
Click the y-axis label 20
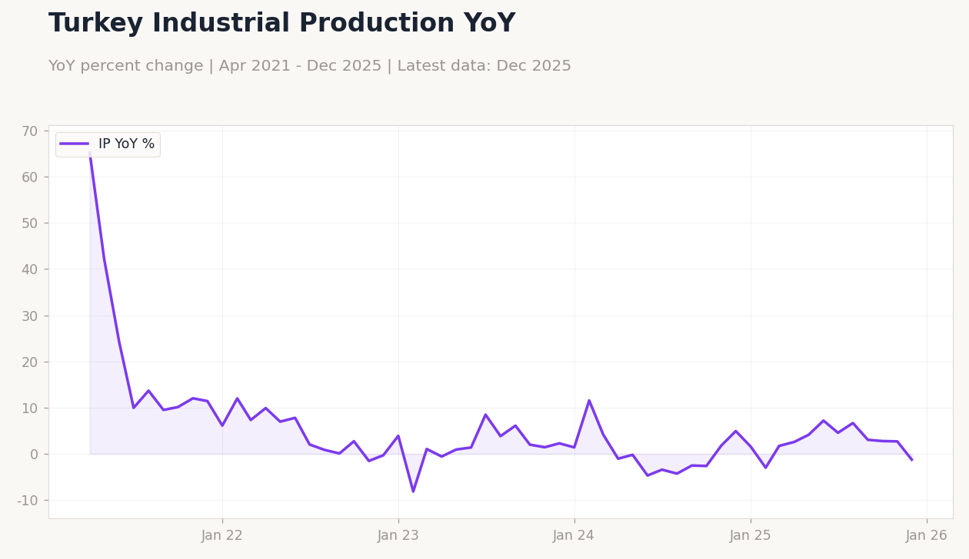tap(29, 362)
